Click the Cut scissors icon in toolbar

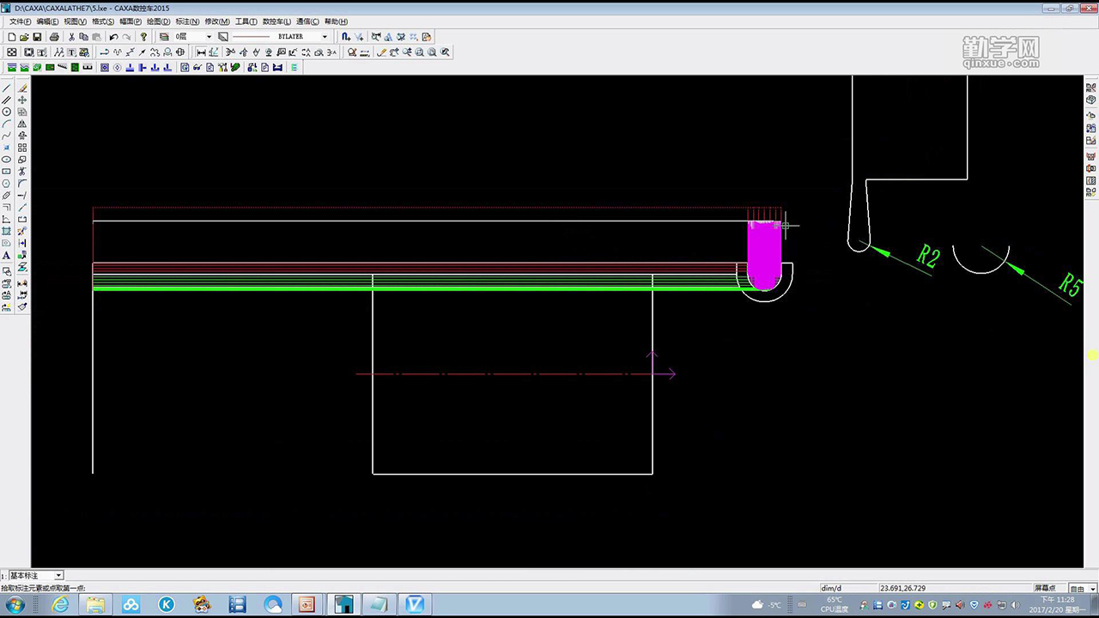(71, 37)
